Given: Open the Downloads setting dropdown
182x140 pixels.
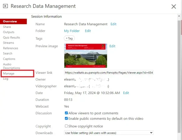Looking at the screenshot, I should 109,133.
